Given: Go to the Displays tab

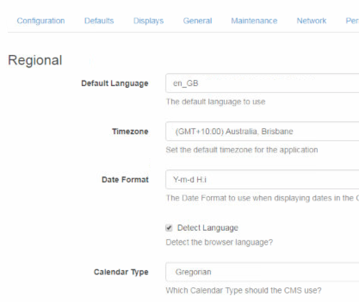Looking at the screenshot, I should click(x=149, y=21).
